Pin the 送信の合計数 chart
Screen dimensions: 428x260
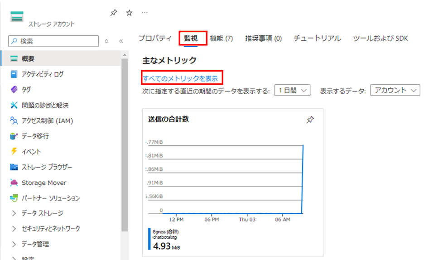pyautogui.click(x=310, y=120)
